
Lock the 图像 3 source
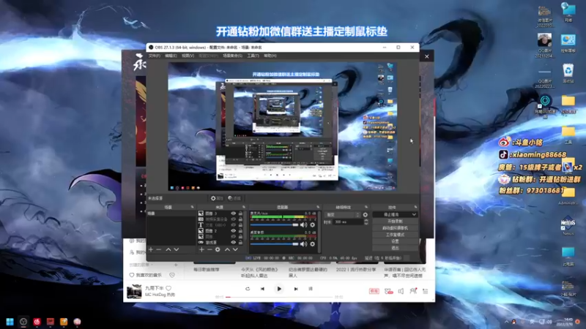pyautogui.click(x=240, y=213)
